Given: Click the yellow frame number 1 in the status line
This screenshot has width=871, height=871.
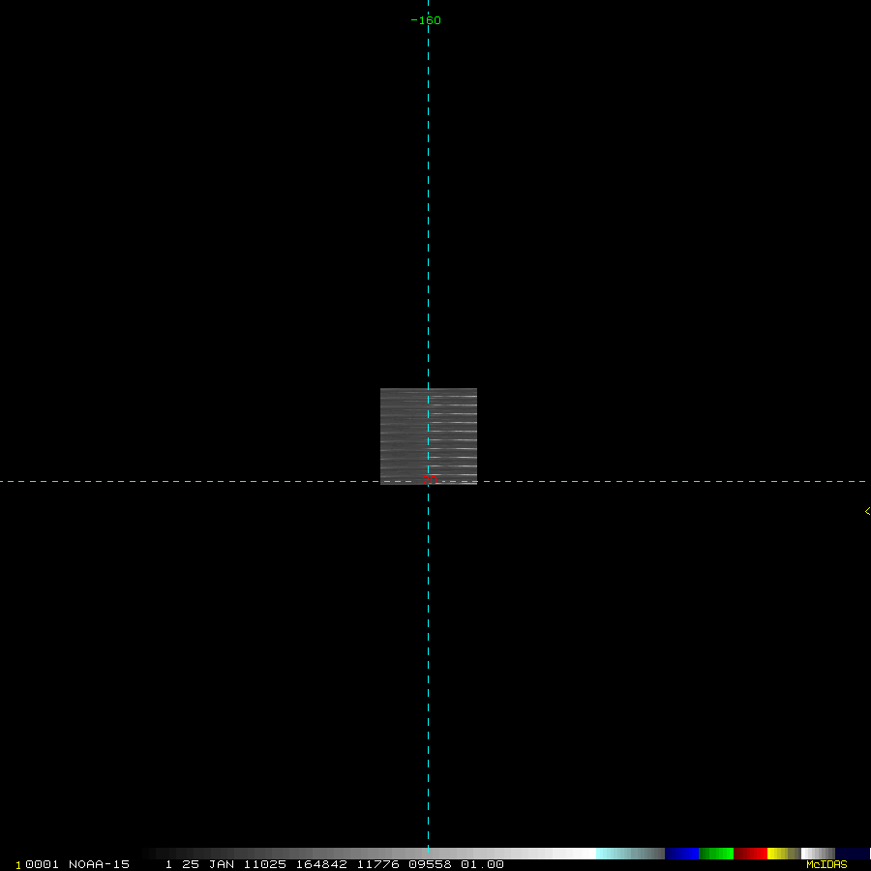Looking at the screenshot, I should pos(17,865).
